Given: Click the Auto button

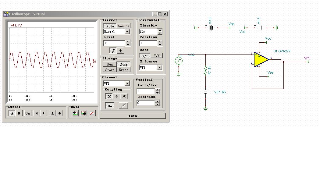Looking at the screenshot, I should tap(133, 116).
